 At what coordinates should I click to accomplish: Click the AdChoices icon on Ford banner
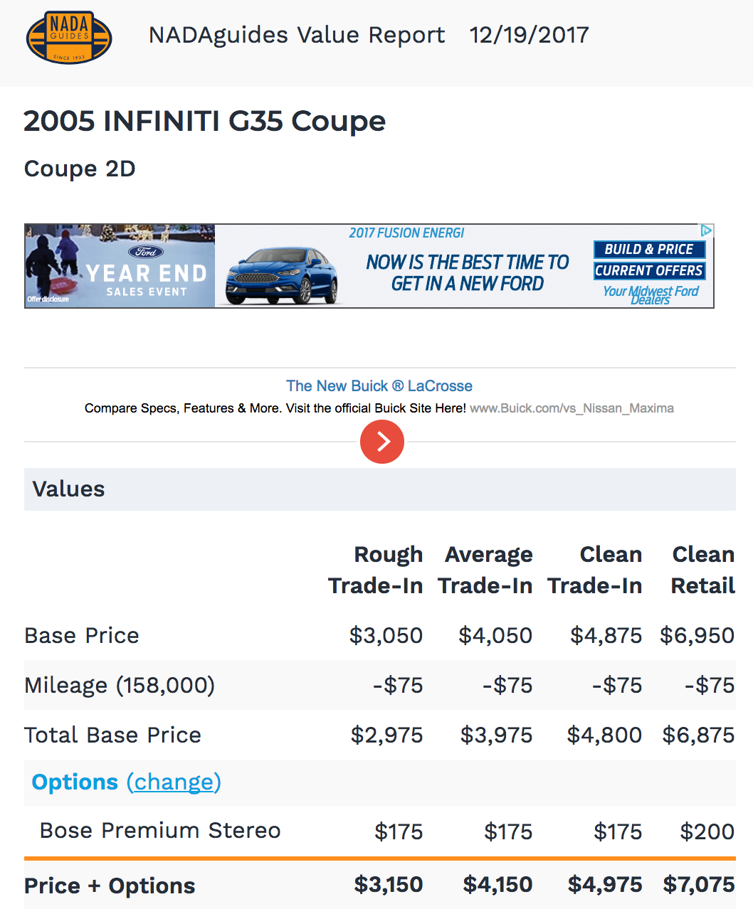click(x=706, y=230)
